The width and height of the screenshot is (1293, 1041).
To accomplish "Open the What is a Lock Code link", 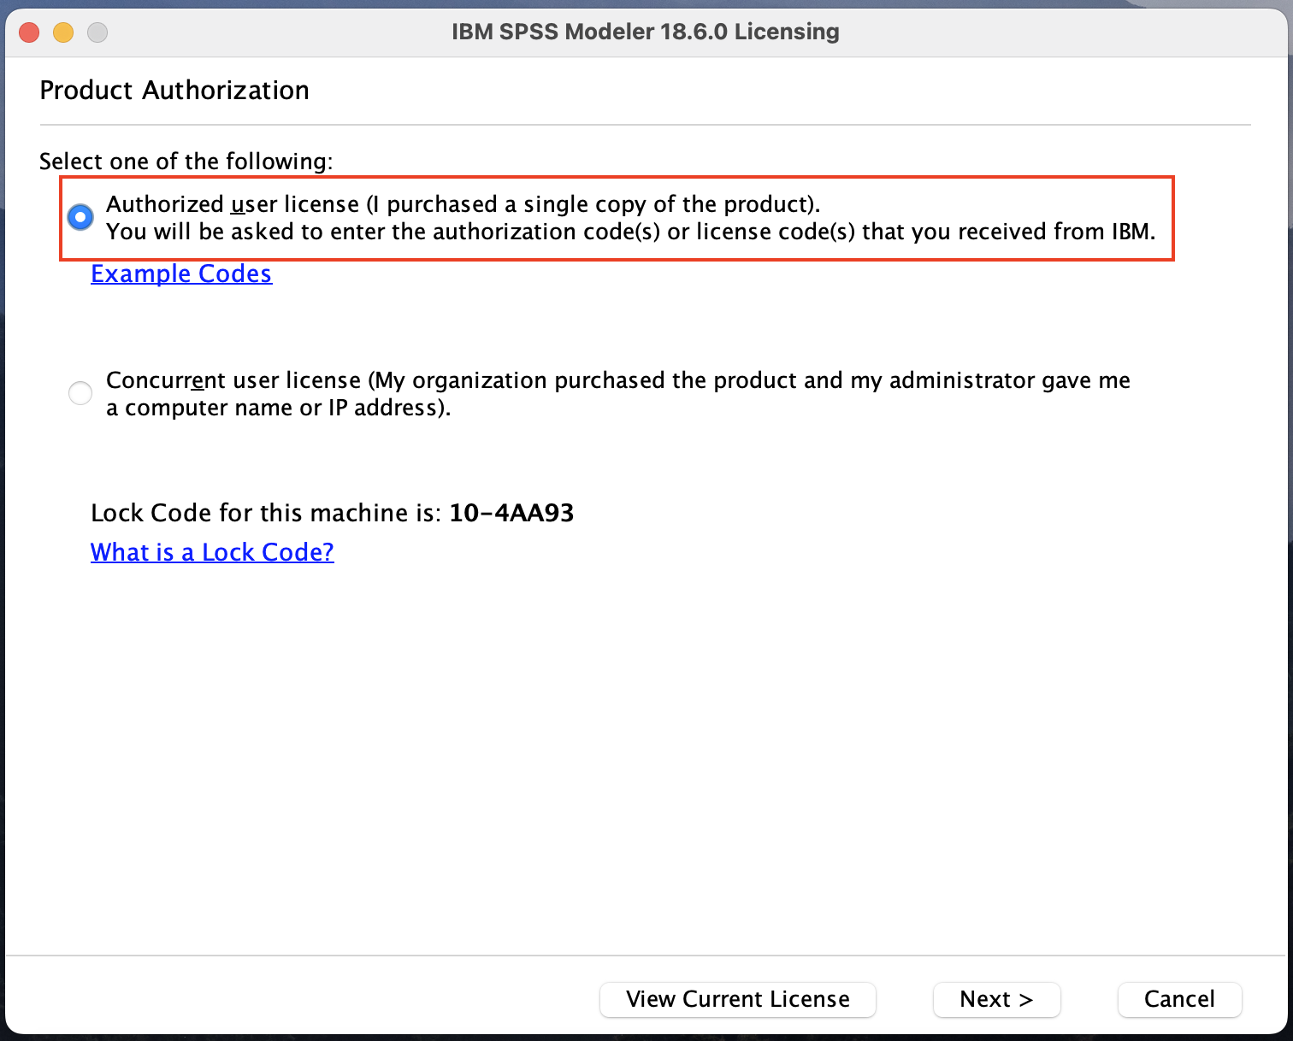I will pos(212,552).
